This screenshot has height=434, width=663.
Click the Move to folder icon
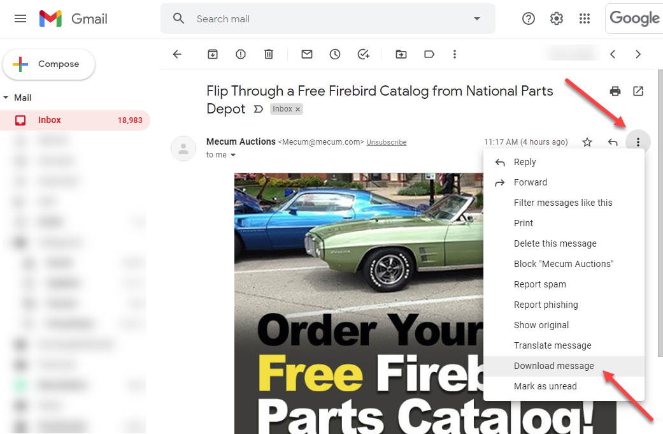tap(401, 54)
